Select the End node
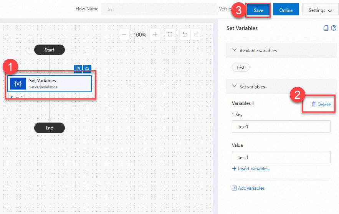Image resolution: width=339 pixels, height=214 pixels. [50, 128]
